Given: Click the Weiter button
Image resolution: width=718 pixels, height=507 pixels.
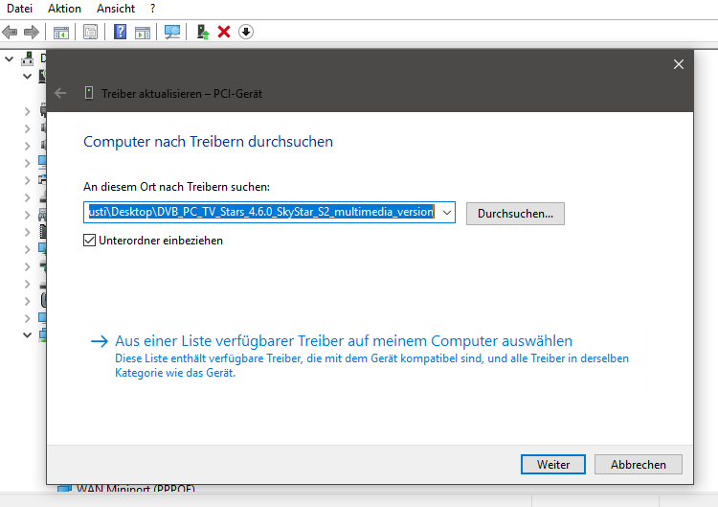Looking at the screenshot, I should click(x=553, y=465).
